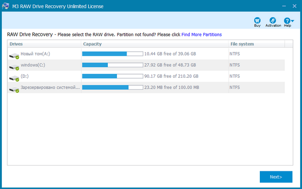
Task: Click the capacity bar for Новый том(A:)
Action: (113, 53)
